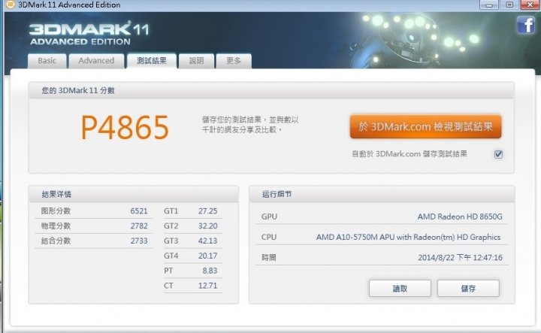Screen dimensions: 541x333
Task: Click the CT value 12.71
Action: pyautogui.click(x=207, y=286)
